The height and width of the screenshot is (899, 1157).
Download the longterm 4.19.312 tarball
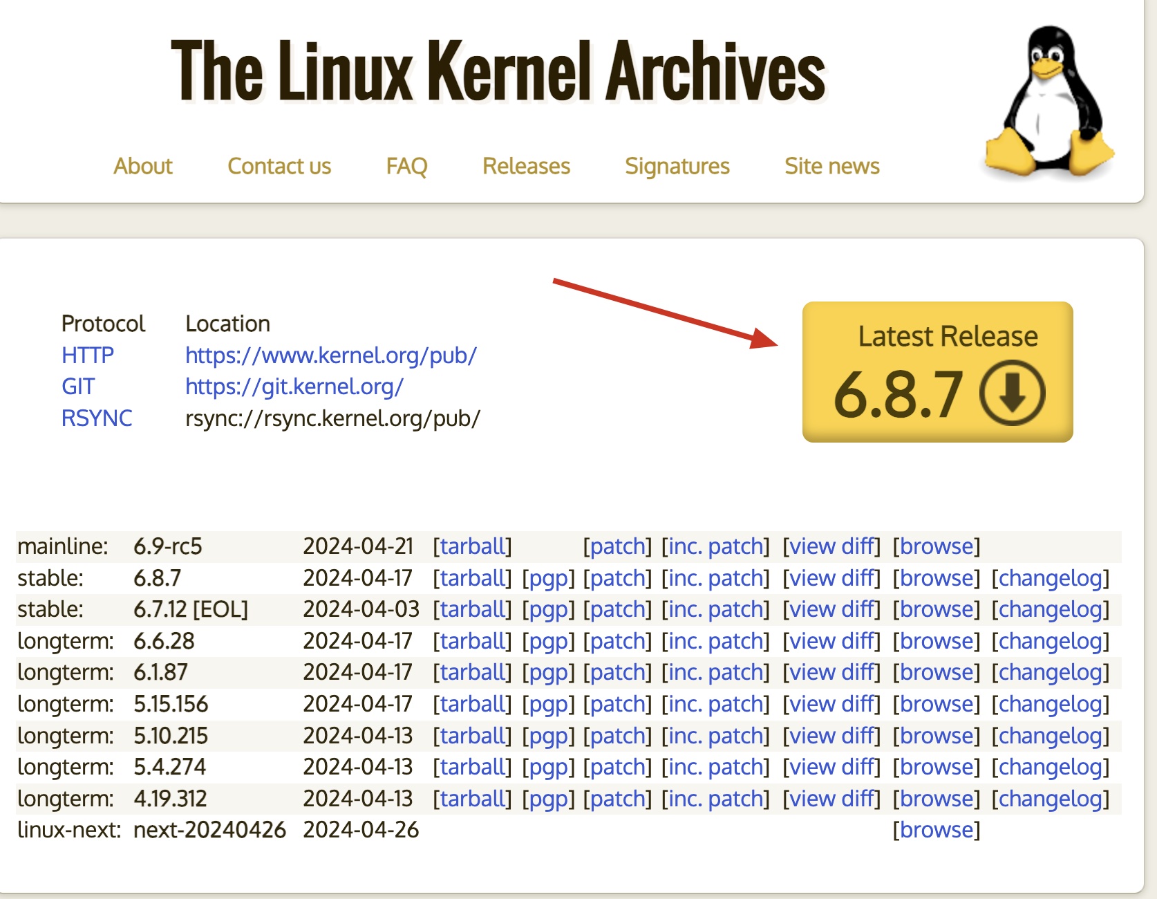(472, 799)
